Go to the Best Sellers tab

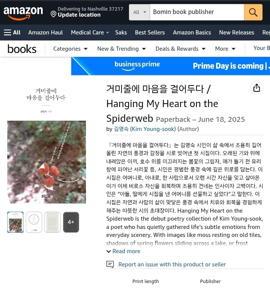click(150, 33)
